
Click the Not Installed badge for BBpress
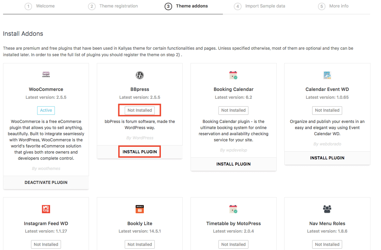(x=140, y=110)
